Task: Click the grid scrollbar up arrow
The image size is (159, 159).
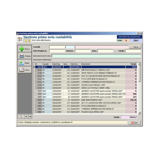Action: click(139, 64)
